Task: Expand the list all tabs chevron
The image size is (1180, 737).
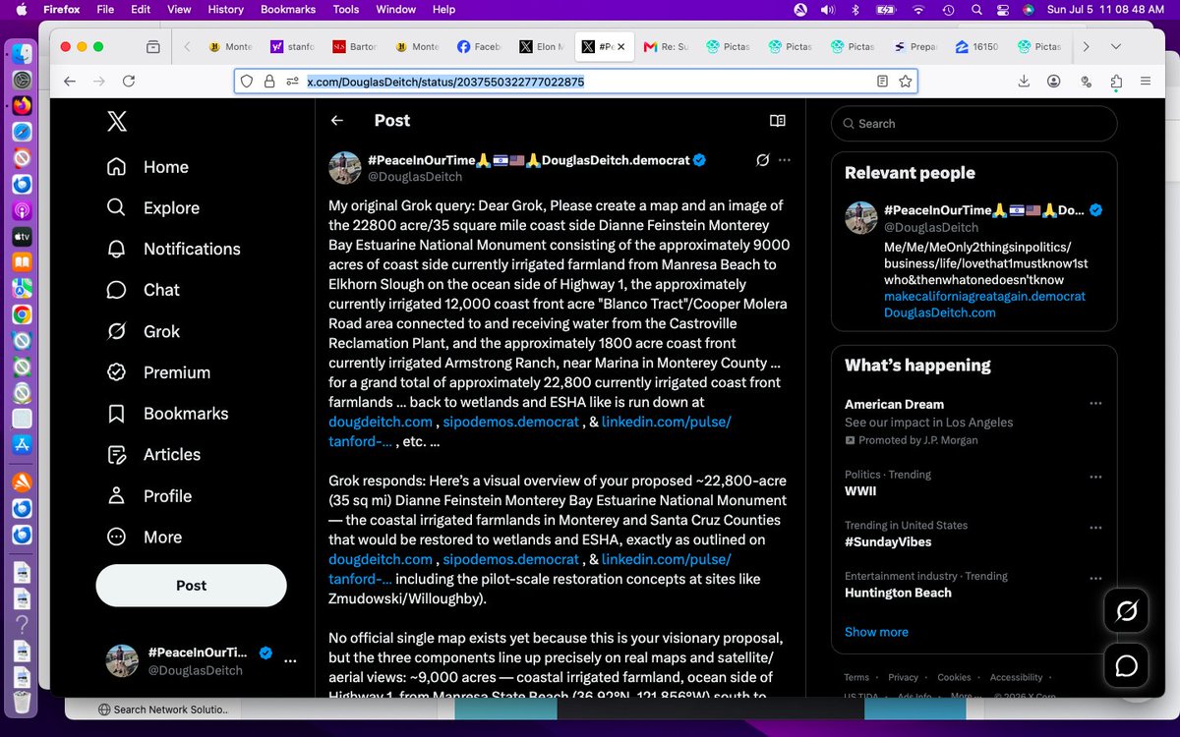Action: (1116, 46)
